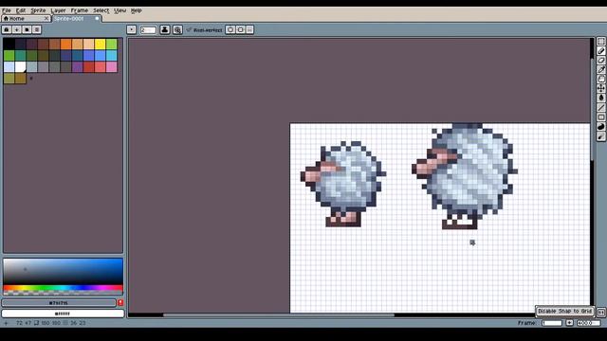
Task: Click inside the saturation-value color picker
Action: coord(64,272)
